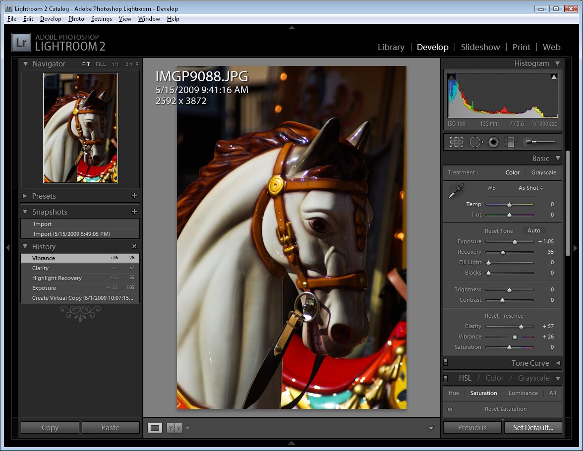Collapse the Navigator panel
The image size is (583, 451).
(25, 64)
